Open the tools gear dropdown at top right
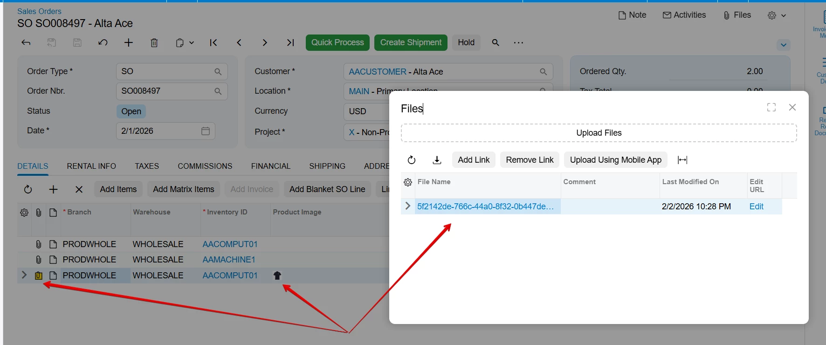 [x=777, y=15]
